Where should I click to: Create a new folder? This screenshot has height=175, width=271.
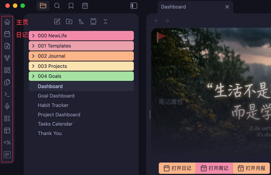click(69, 22)
